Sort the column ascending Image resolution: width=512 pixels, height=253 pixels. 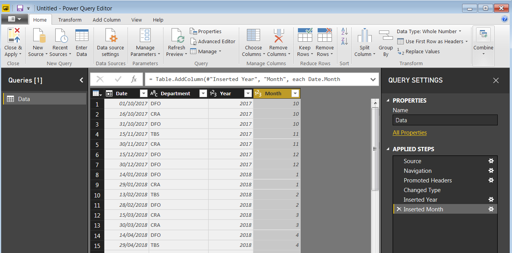345,31
